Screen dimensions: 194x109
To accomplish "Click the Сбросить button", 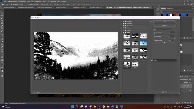I will 165,25.
